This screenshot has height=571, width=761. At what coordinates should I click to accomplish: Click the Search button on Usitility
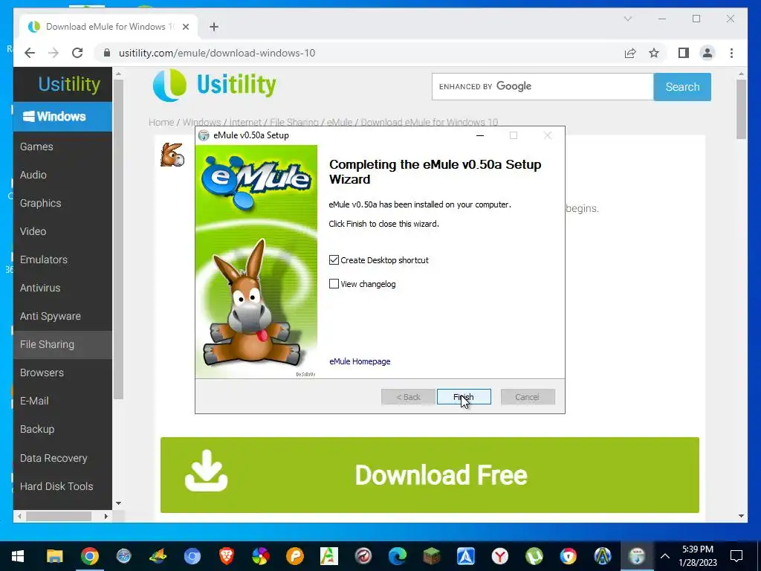click(682, 87)
